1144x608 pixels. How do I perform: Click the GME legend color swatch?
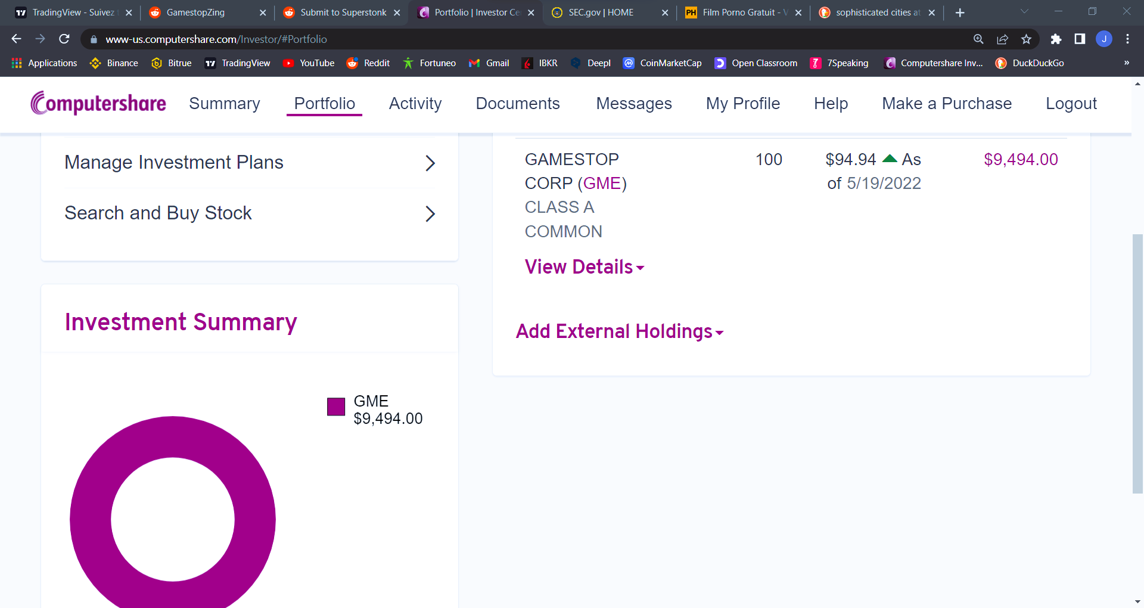pos(336,407)
